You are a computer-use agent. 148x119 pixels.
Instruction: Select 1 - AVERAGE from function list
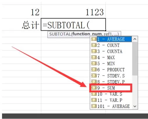click(112, 39)
